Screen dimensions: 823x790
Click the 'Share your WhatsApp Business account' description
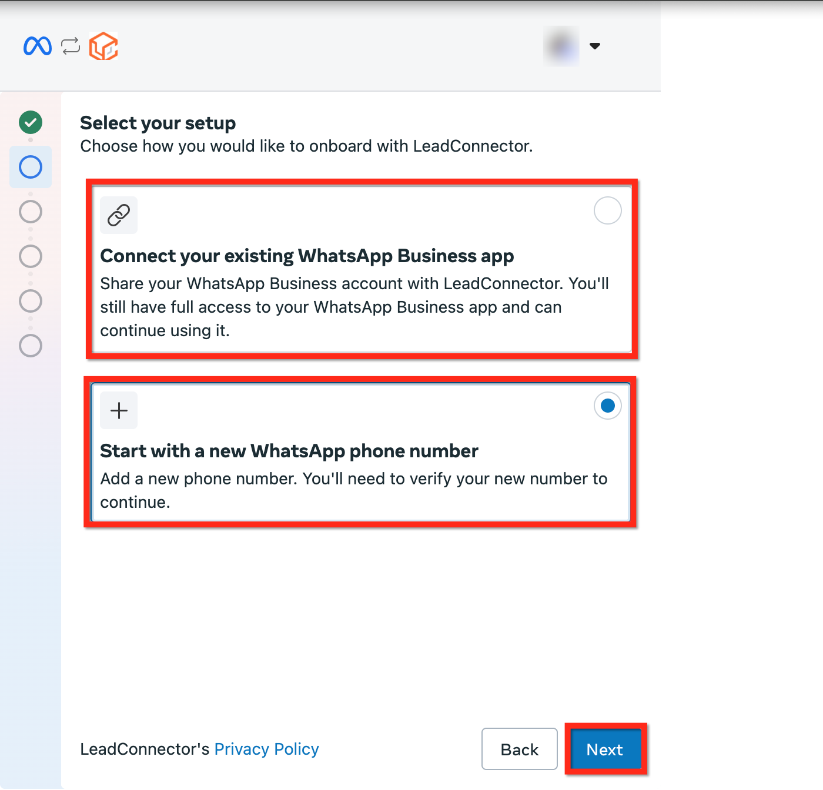pos(354,307)
